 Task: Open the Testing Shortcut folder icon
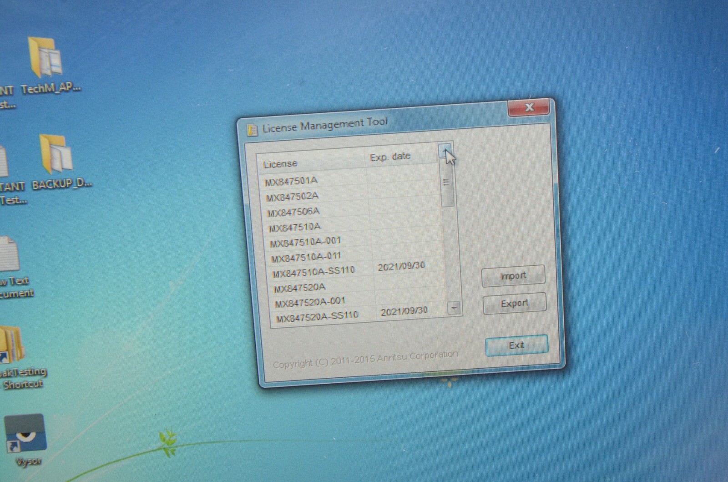point(12,345)
